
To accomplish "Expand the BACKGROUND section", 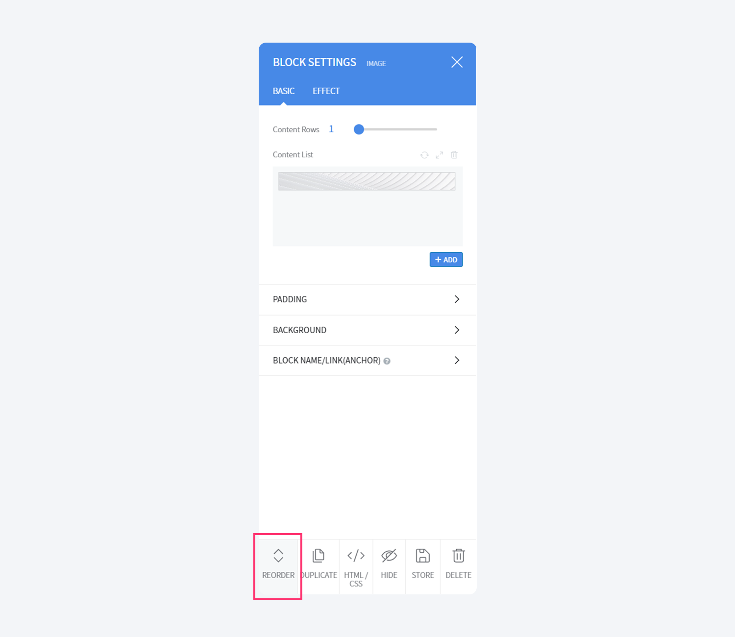I will point(367,330).
